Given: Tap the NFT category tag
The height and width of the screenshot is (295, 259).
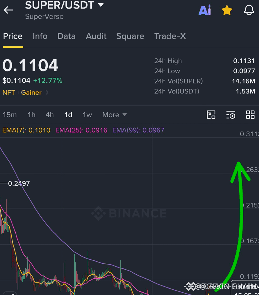Looking at the screenshot, I should click(9, 93).
